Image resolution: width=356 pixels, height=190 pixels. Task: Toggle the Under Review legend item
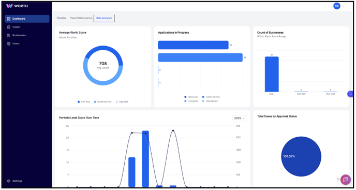[x=211, y=97]
